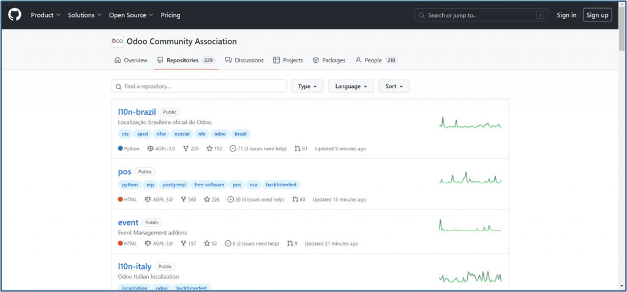
Task: Open l10n-brazil's 71 open issues
Action: pyautogui.click(x=258, y=149)
